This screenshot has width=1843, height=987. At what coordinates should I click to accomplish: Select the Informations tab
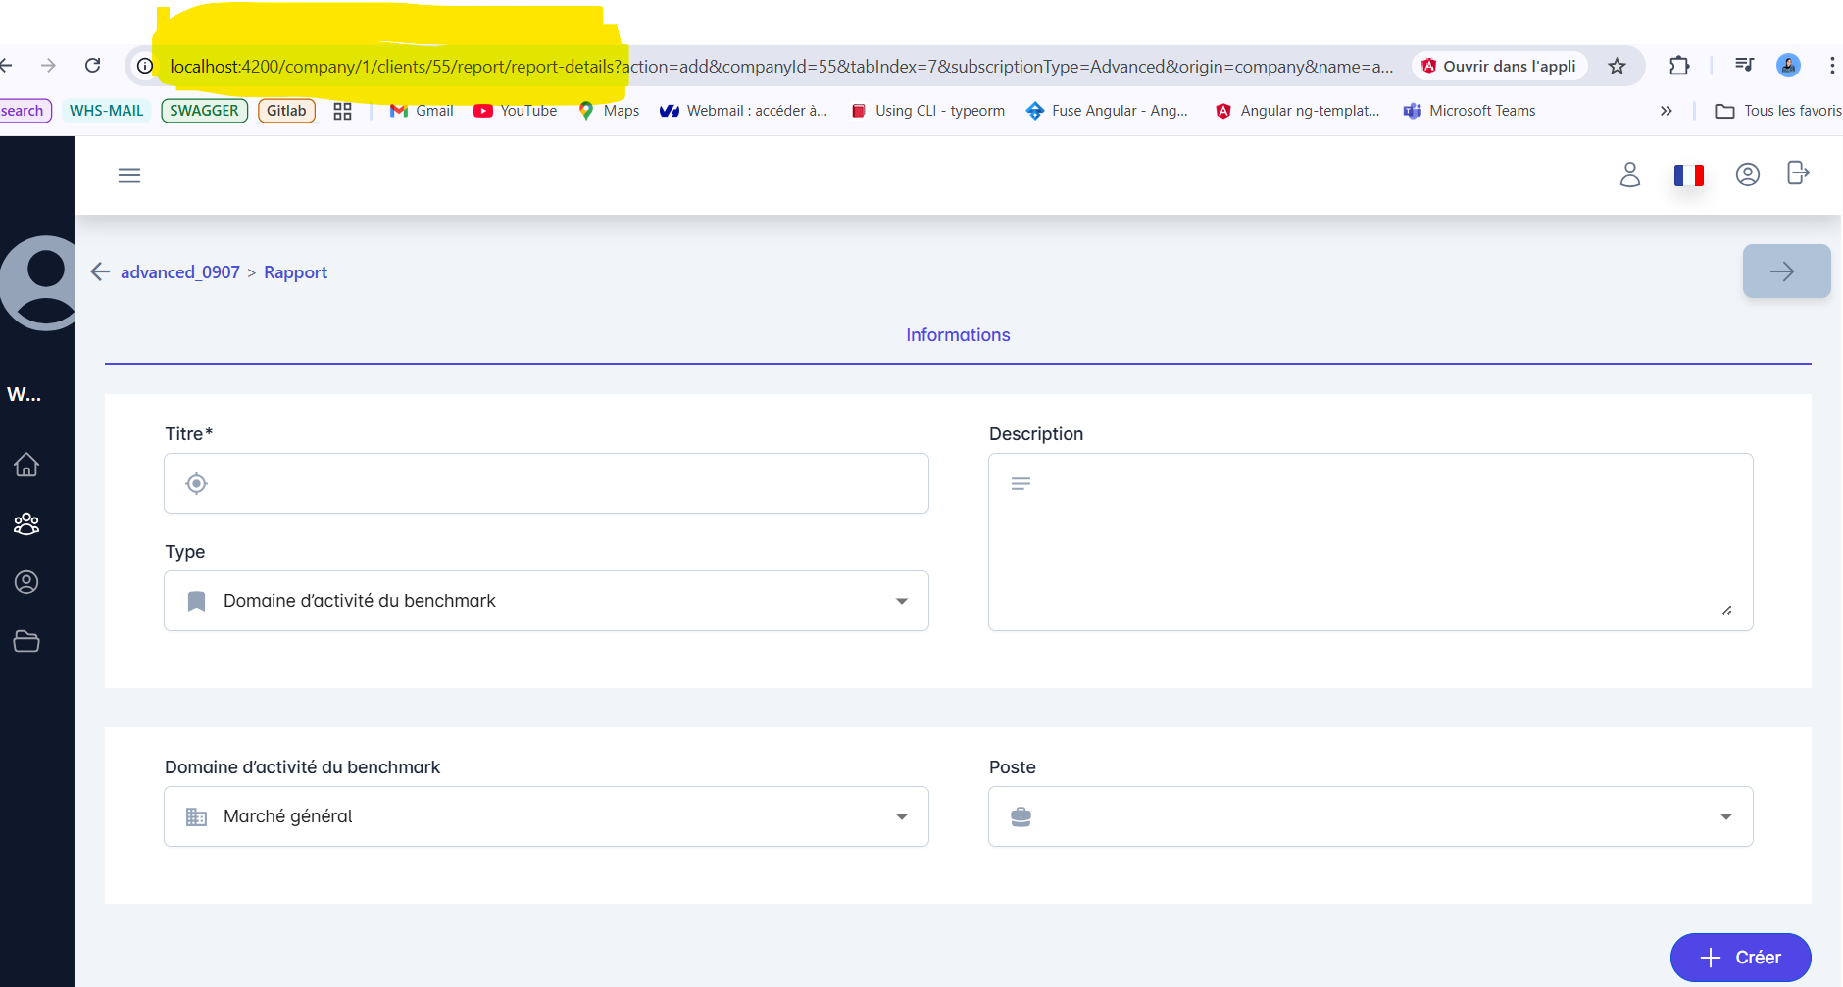(958, 335)
